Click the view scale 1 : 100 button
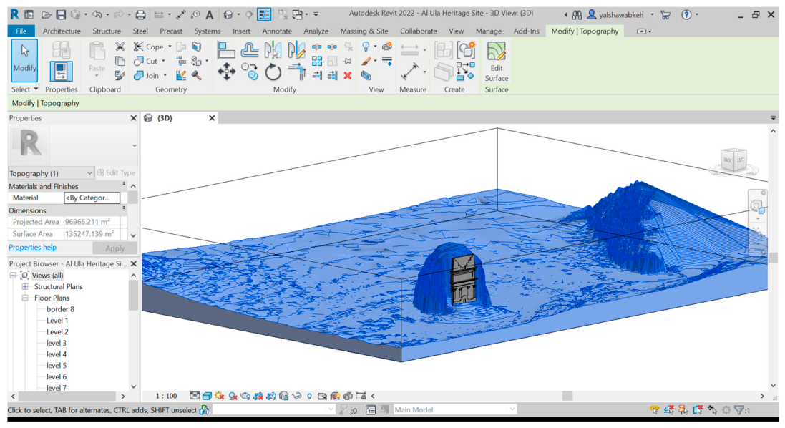The image size is (785, 428). pos(166,396)
